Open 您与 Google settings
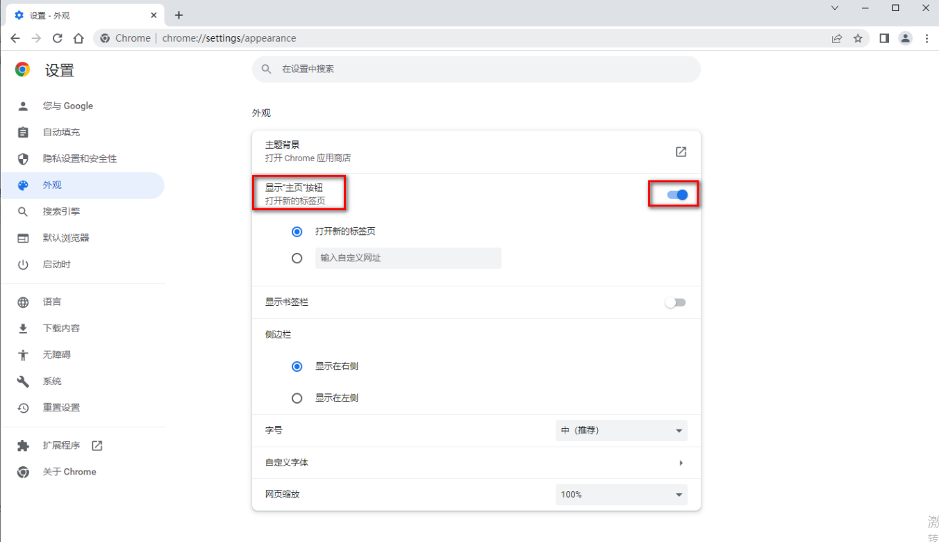 pos(68,106)
